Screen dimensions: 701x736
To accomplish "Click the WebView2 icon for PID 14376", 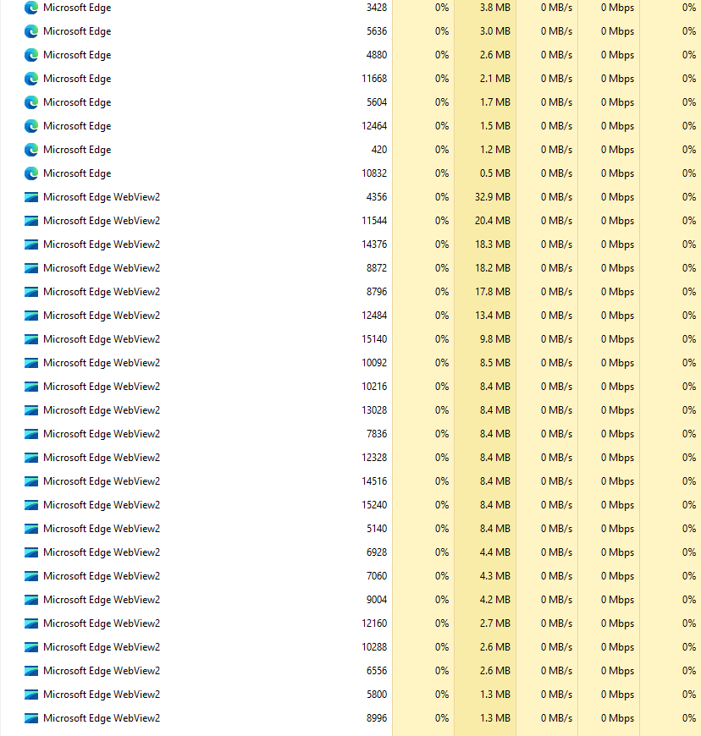I will click(x=31, y=244).
